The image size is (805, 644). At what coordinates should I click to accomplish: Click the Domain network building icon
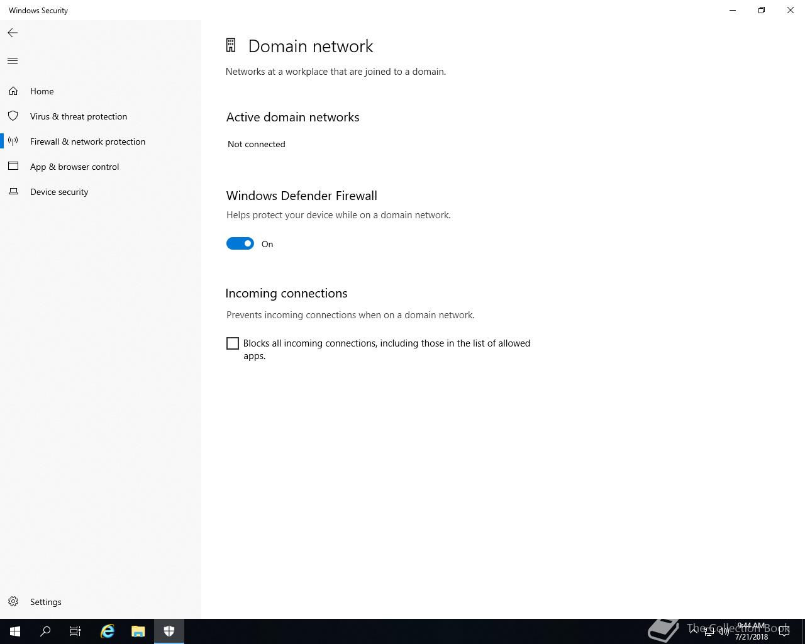coord(231,45)
